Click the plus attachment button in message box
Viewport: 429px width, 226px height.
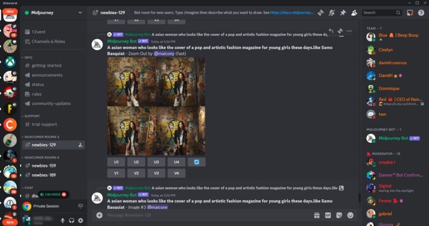pyautogui.click(x=99, y=215)
